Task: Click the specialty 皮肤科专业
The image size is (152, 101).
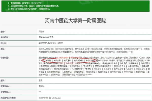Action: tap(141, 69)
